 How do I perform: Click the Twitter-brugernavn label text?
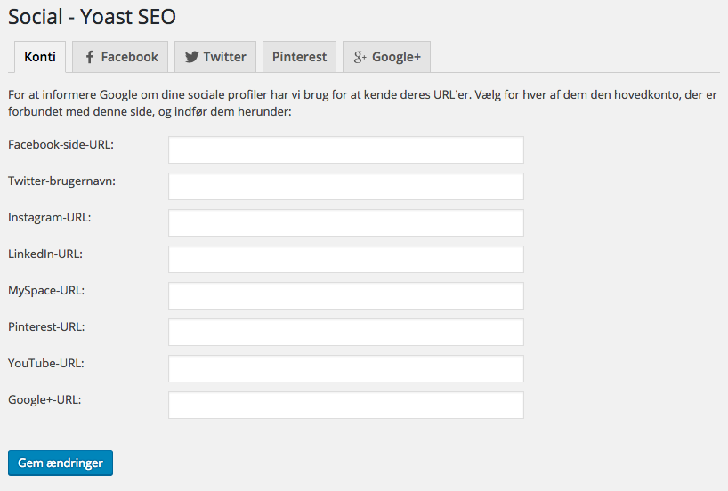(x=61, y=181)
